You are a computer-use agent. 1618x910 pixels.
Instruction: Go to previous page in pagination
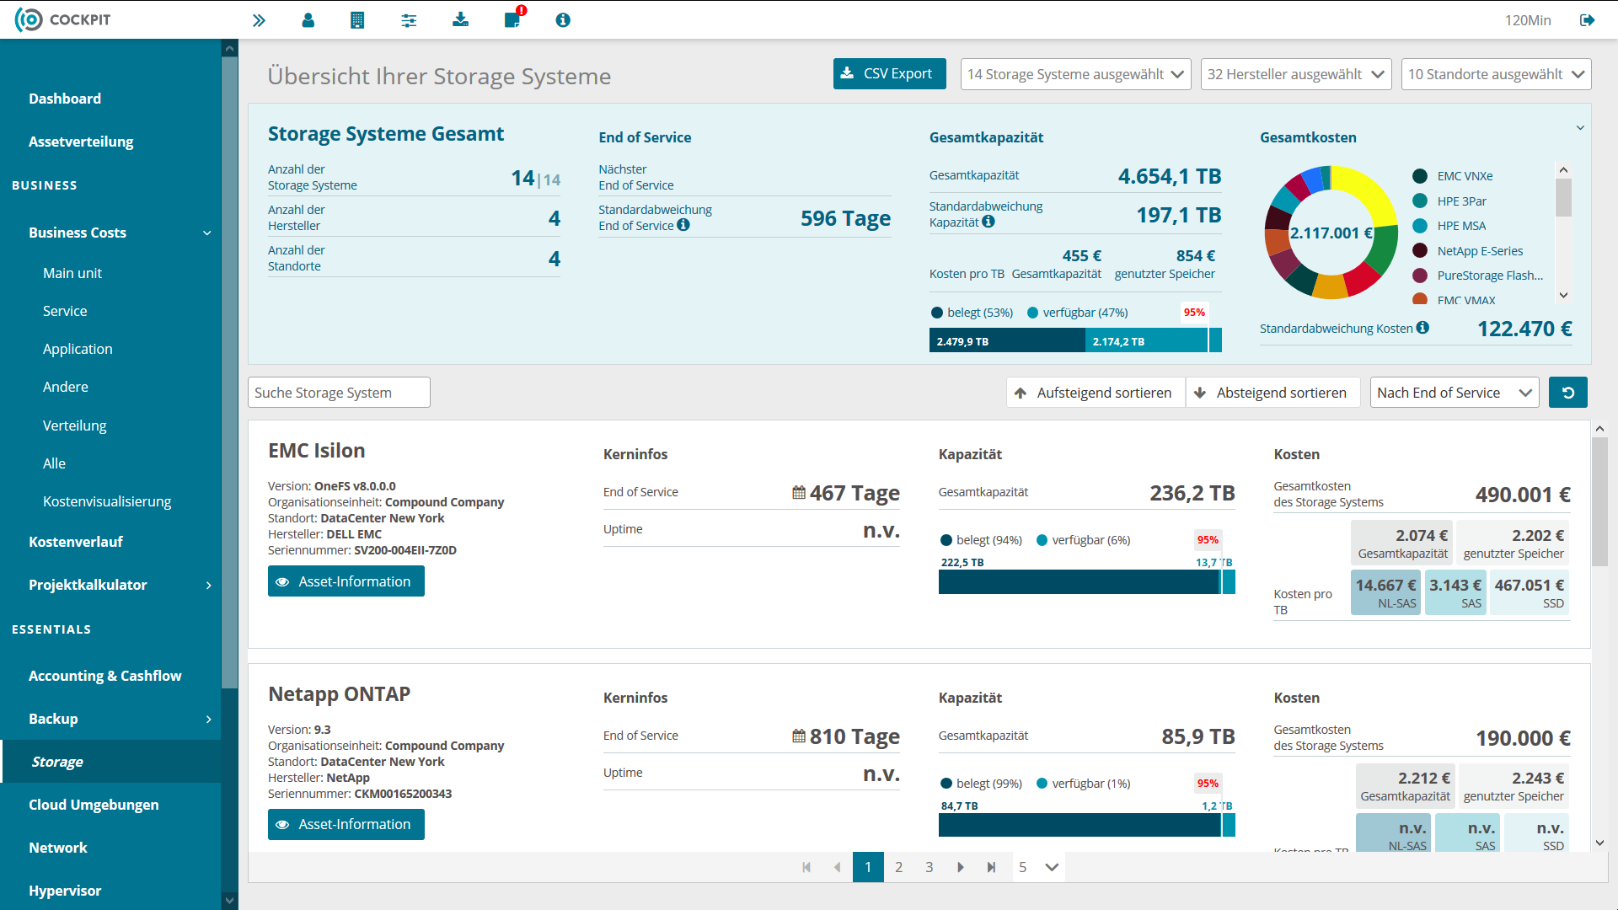[x=837, y=867]
